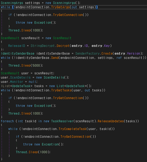Screen dimensions: 147x162
Task: Click the TryGetArgs method name
Action: [x=60, y=7]
